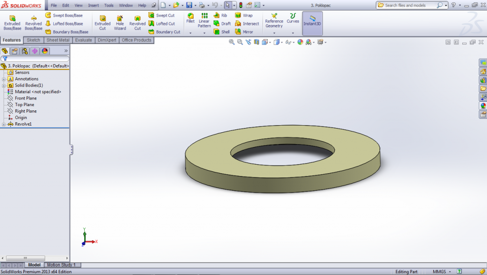Click the New document icon
Viewport: 487px width, 275px height.
point(163,5)
